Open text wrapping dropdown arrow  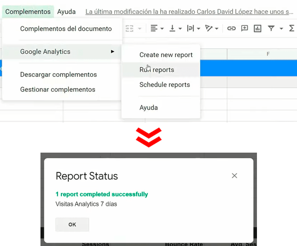click(199, 29)
